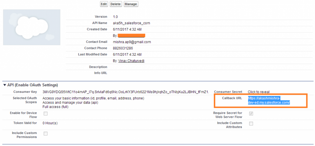Tick the Include Custom Permissions checkbox
Image resolution: width=315 pixels, height=146 pixels.
[46, 133]
